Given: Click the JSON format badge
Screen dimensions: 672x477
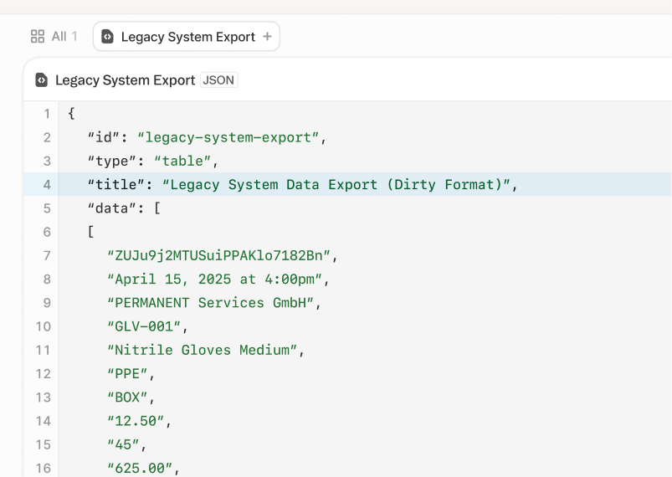Looking at the screenshot, I should tap(219, 80).
